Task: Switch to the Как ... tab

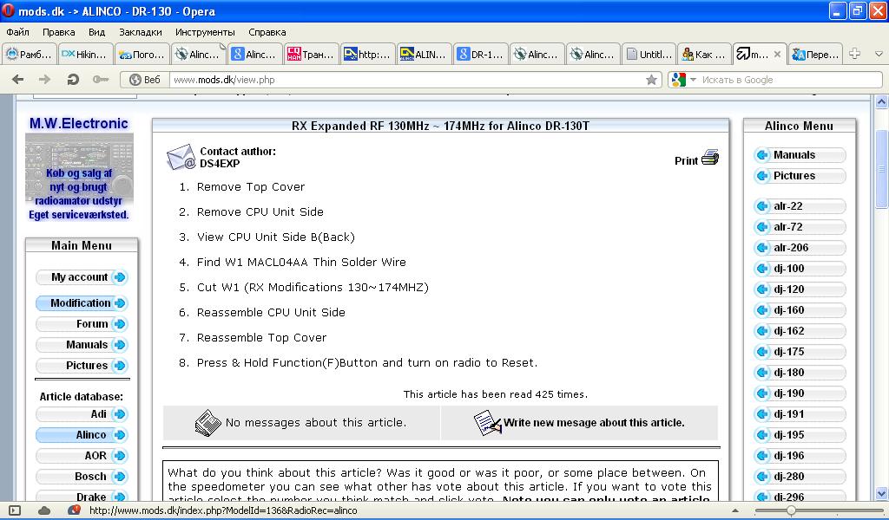Action: click(705, 55)
